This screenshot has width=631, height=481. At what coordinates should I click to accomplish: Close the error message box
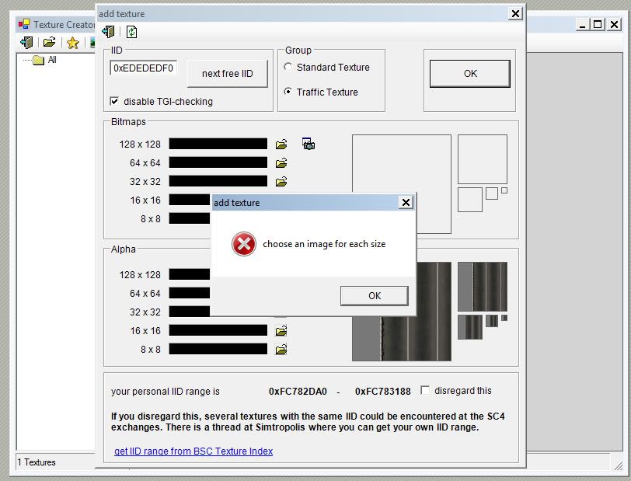(x=406, y=203)
